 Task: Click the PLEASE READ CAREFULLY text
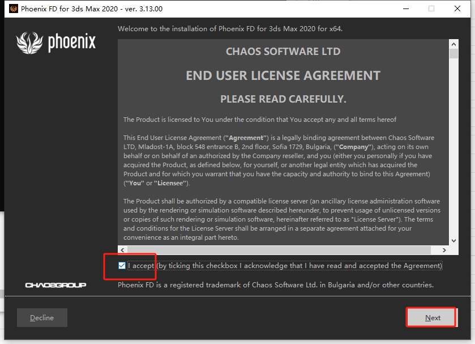[x=283, y=99]
